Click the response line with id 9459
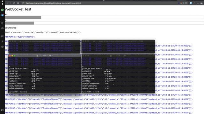Image resolution: width=204 pixels, height=114 pixels. click(x=98, y=95)
